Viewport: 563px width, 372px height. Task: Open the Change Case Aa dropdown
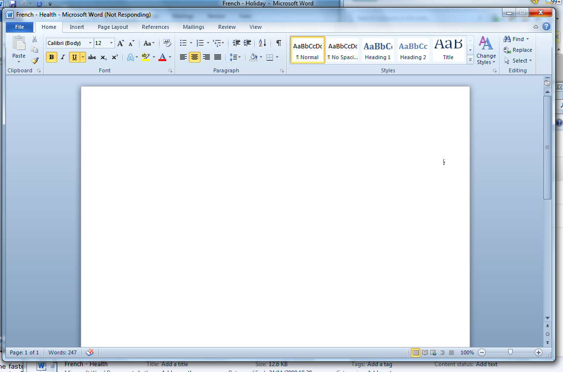149,43
